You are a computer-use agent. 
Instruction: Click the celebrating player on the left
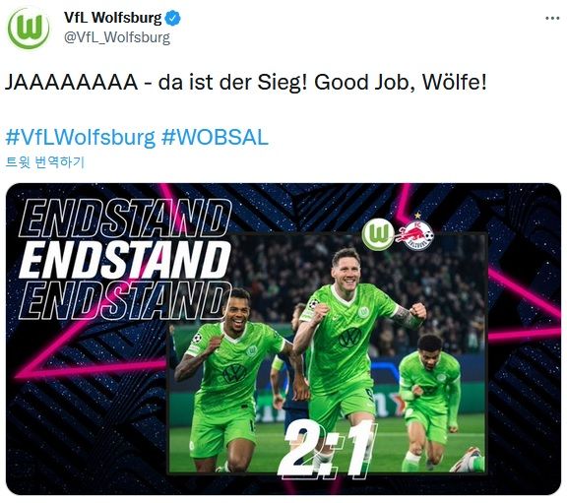click(x=231, y=380)
